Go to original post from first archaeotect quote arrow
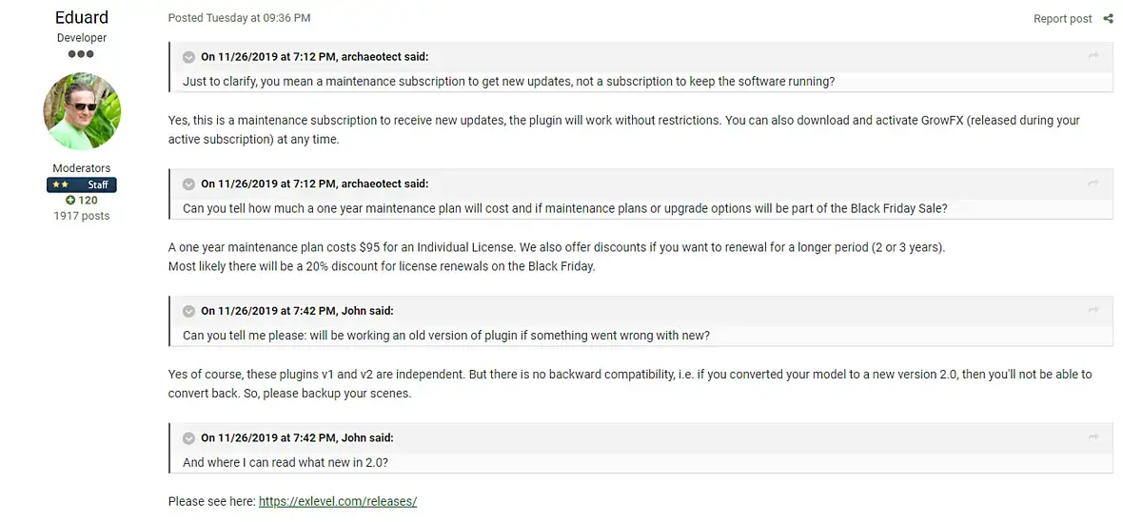The width and height of the screenshot is (1123, 522). click(1093, 57)
